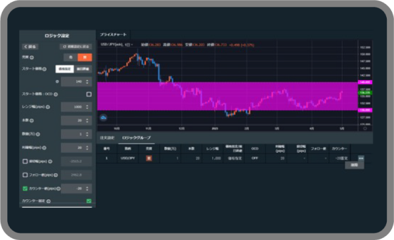
Task: Show info icon next to 利確幅(pips)
Action: [44, 148]
